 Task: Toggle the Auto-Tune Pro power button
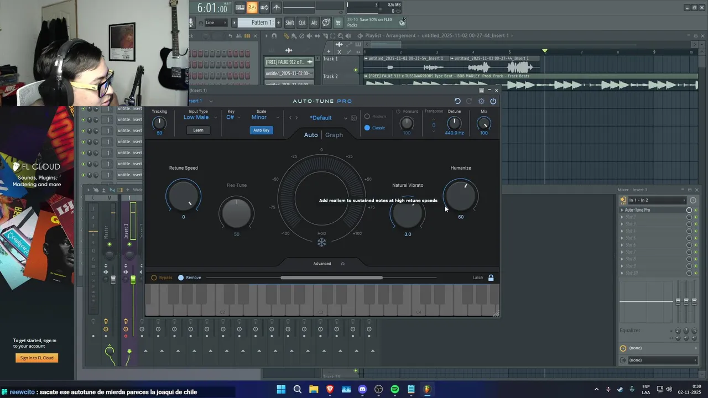click(x=493, y=101)
